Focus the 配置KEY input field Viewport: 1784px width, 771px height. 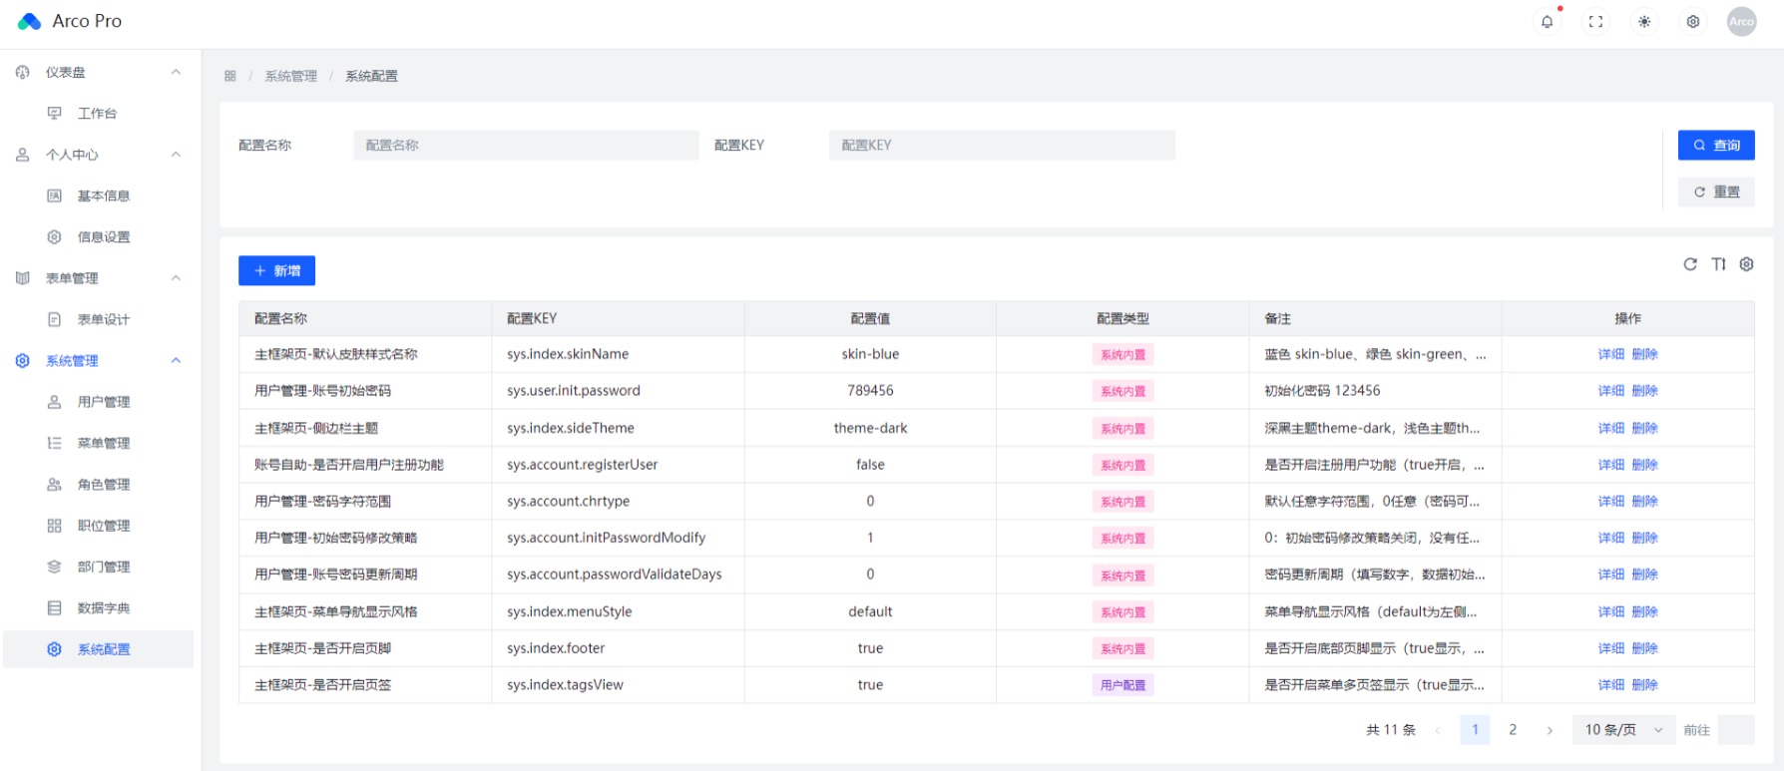[x=1002, y=146]
